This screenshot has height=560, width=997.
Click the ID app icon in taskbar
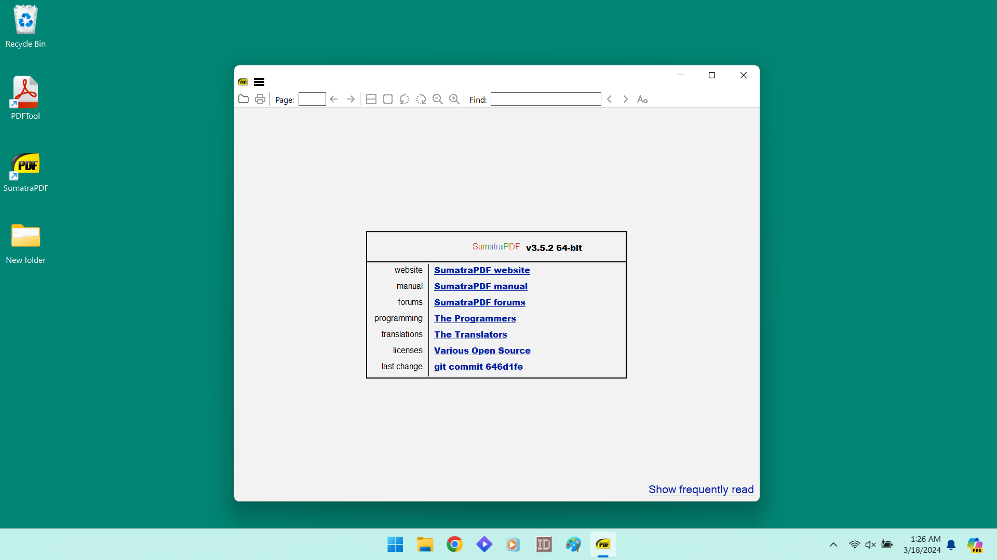click(544, 544)
